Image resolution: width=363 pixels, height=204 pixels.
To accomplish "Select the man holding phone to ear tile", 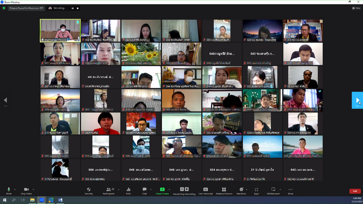I will coord(181,146).
